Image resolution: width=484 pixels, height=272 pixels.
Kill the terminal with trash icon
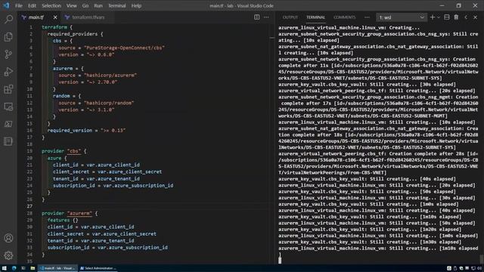coord(456,17)
